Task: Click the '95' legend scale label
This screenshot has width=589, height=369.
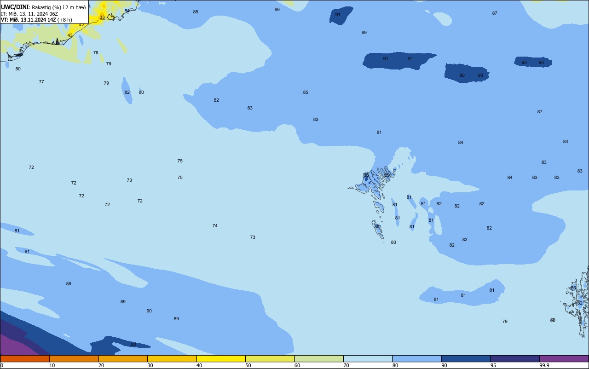Action: coord(493,365)
